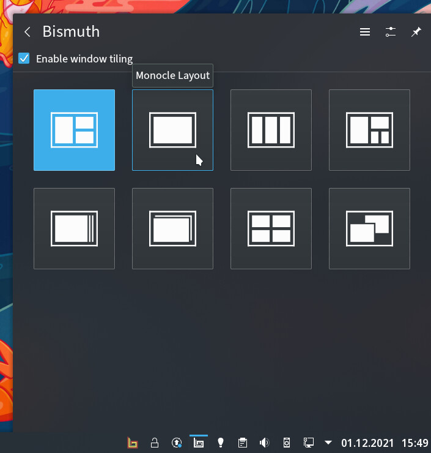Image resolution: width=431 pixels, height=453 pixels.
Task: Click the removable media disk tray icon
Action: pos(287,443)
